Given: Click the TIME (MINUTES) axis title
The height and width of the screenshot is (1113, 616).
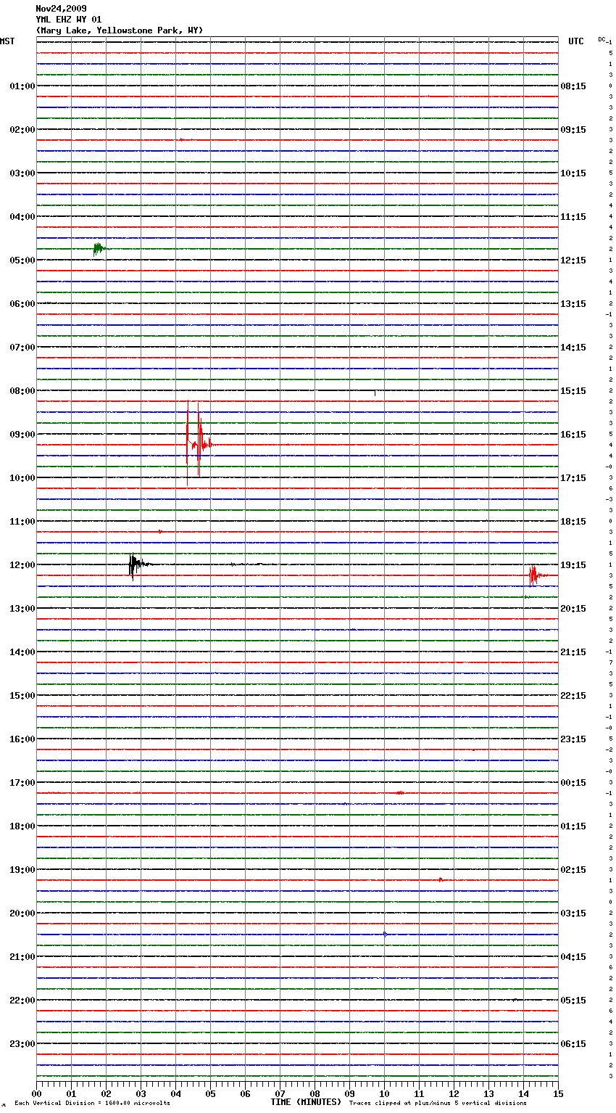Looking at the screenshot, I should coord(306,1102).
